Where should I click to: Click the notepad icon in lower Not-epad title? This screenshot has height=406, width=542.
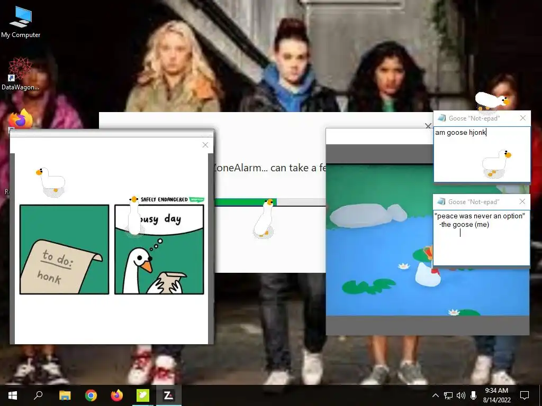pos(441,201)
